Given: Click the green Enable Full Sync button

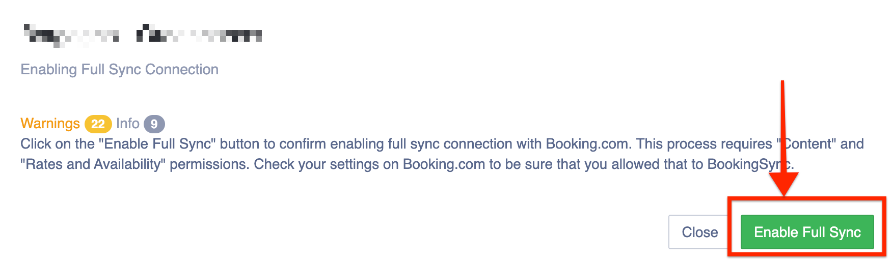Looking at the screenshot, I should click(807, 232).
